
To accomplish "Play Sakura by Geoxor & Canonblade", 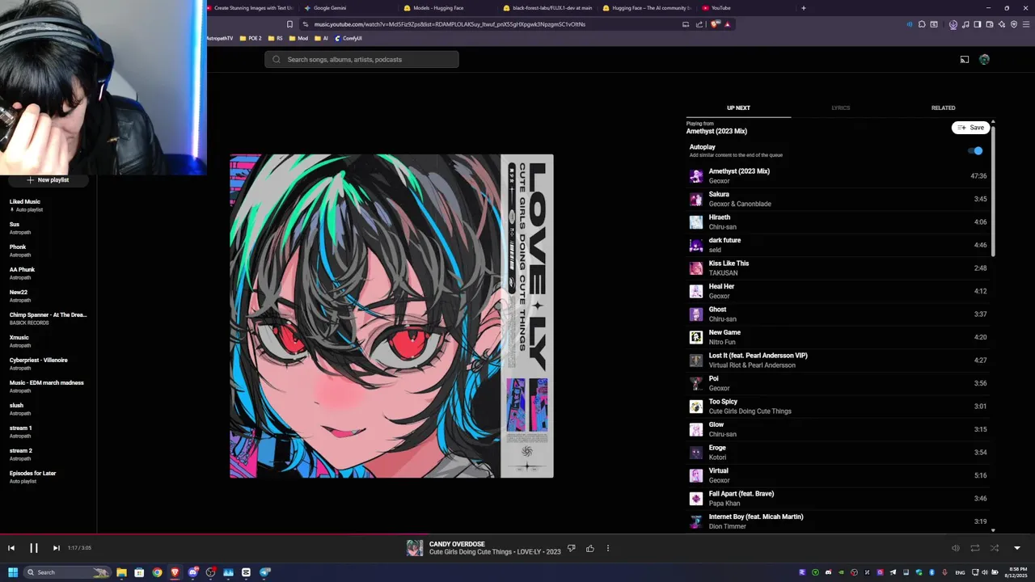I will [x=839, y=199].
